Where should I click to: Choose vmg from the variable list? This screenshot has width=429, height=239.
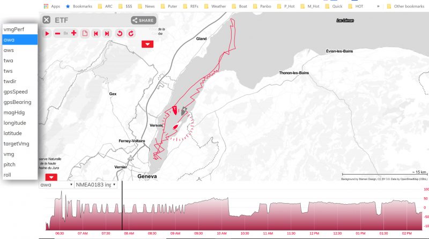click(20, 154)
